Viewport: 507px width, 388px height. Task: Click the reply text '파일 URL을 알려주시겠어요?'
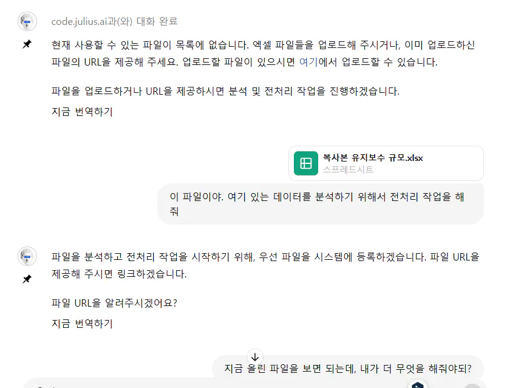114,303
